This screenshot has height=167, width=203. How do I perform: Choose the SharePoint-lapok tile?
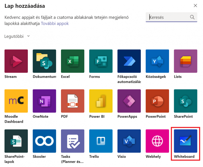pyautogui.click(x=16, y=141)
